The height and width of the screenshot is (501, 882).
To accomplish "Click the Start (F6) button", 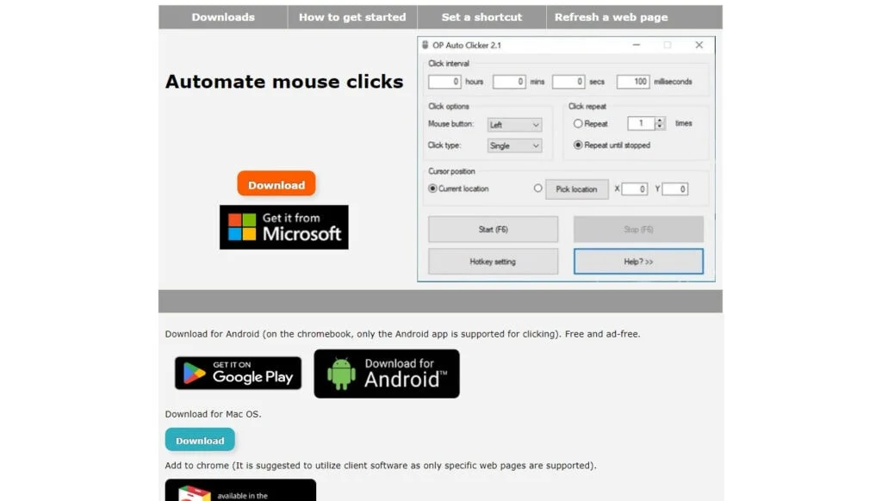I will [x=494, y=230].
